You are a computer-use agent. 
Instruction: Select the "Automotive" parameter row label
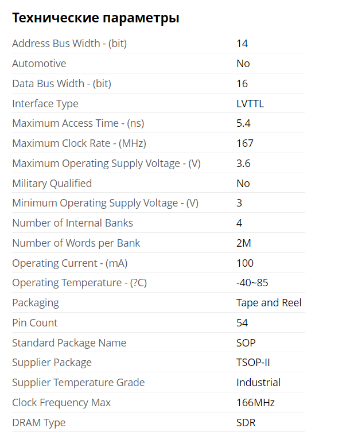[39, 64]
